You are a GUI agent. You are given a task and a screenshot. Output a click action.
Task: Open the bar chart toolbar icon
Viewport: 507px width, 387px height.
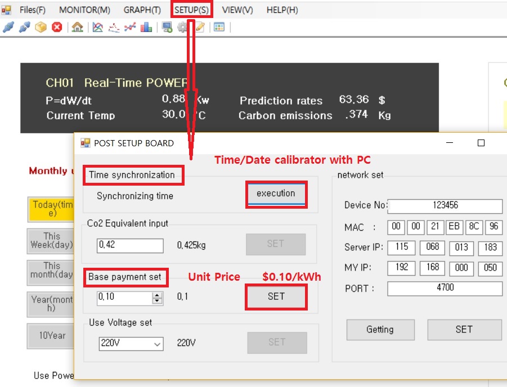(x=146, y=27)
